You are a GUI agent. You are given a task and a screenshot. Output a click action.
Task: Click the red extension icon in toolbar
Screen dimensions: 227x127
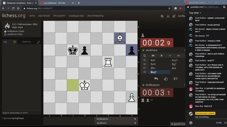coord(181,8)
